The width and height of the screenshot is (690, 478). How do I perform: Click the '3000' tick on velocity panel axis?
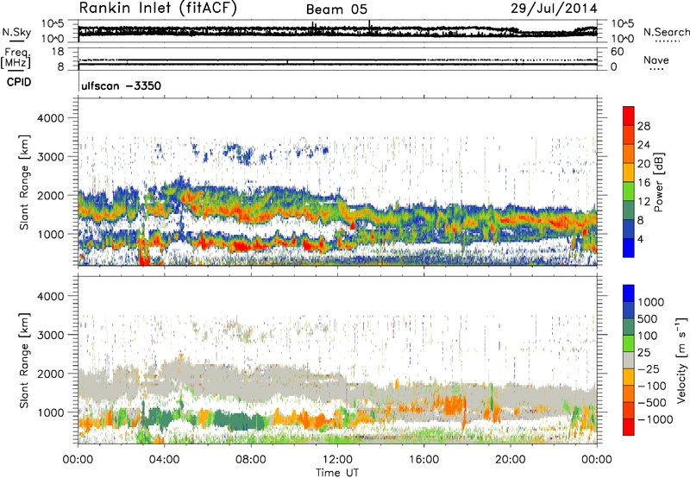50,335
